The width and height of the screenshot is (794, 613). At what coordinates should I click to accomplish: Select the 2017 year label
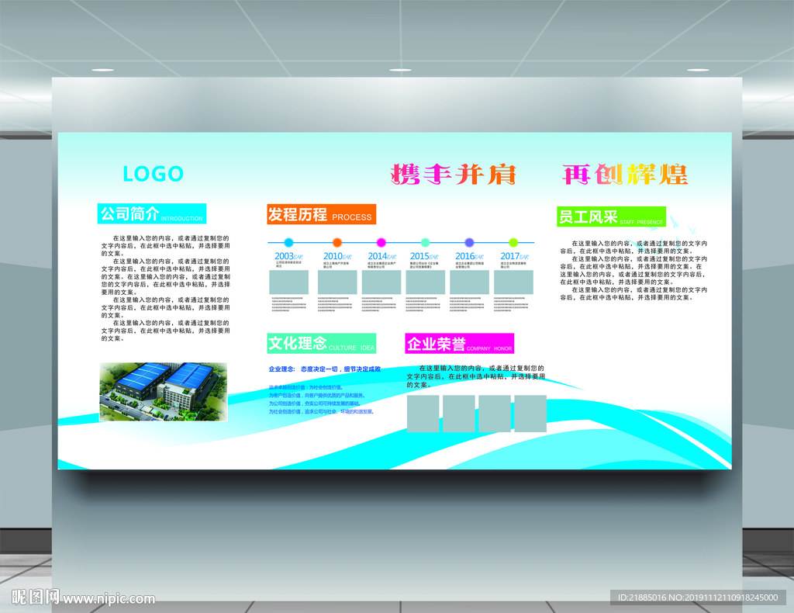515,256
